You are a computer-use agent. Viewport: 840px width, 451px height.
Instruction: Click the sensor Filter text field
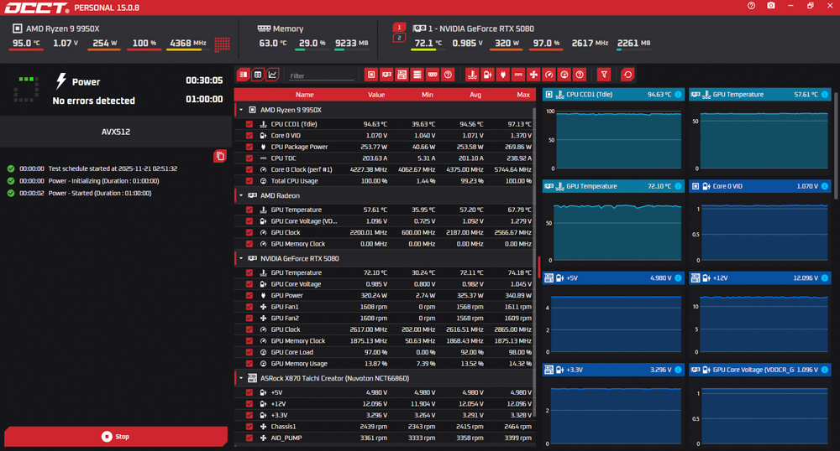pos(321,75)
